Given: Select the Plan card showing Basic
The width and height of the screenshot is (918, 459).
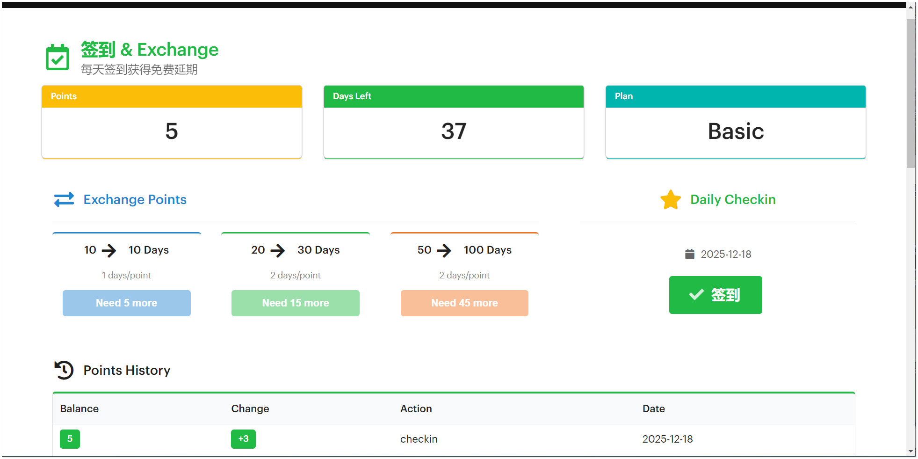Looking at the screenshot, I should click(x=735, y=131).
